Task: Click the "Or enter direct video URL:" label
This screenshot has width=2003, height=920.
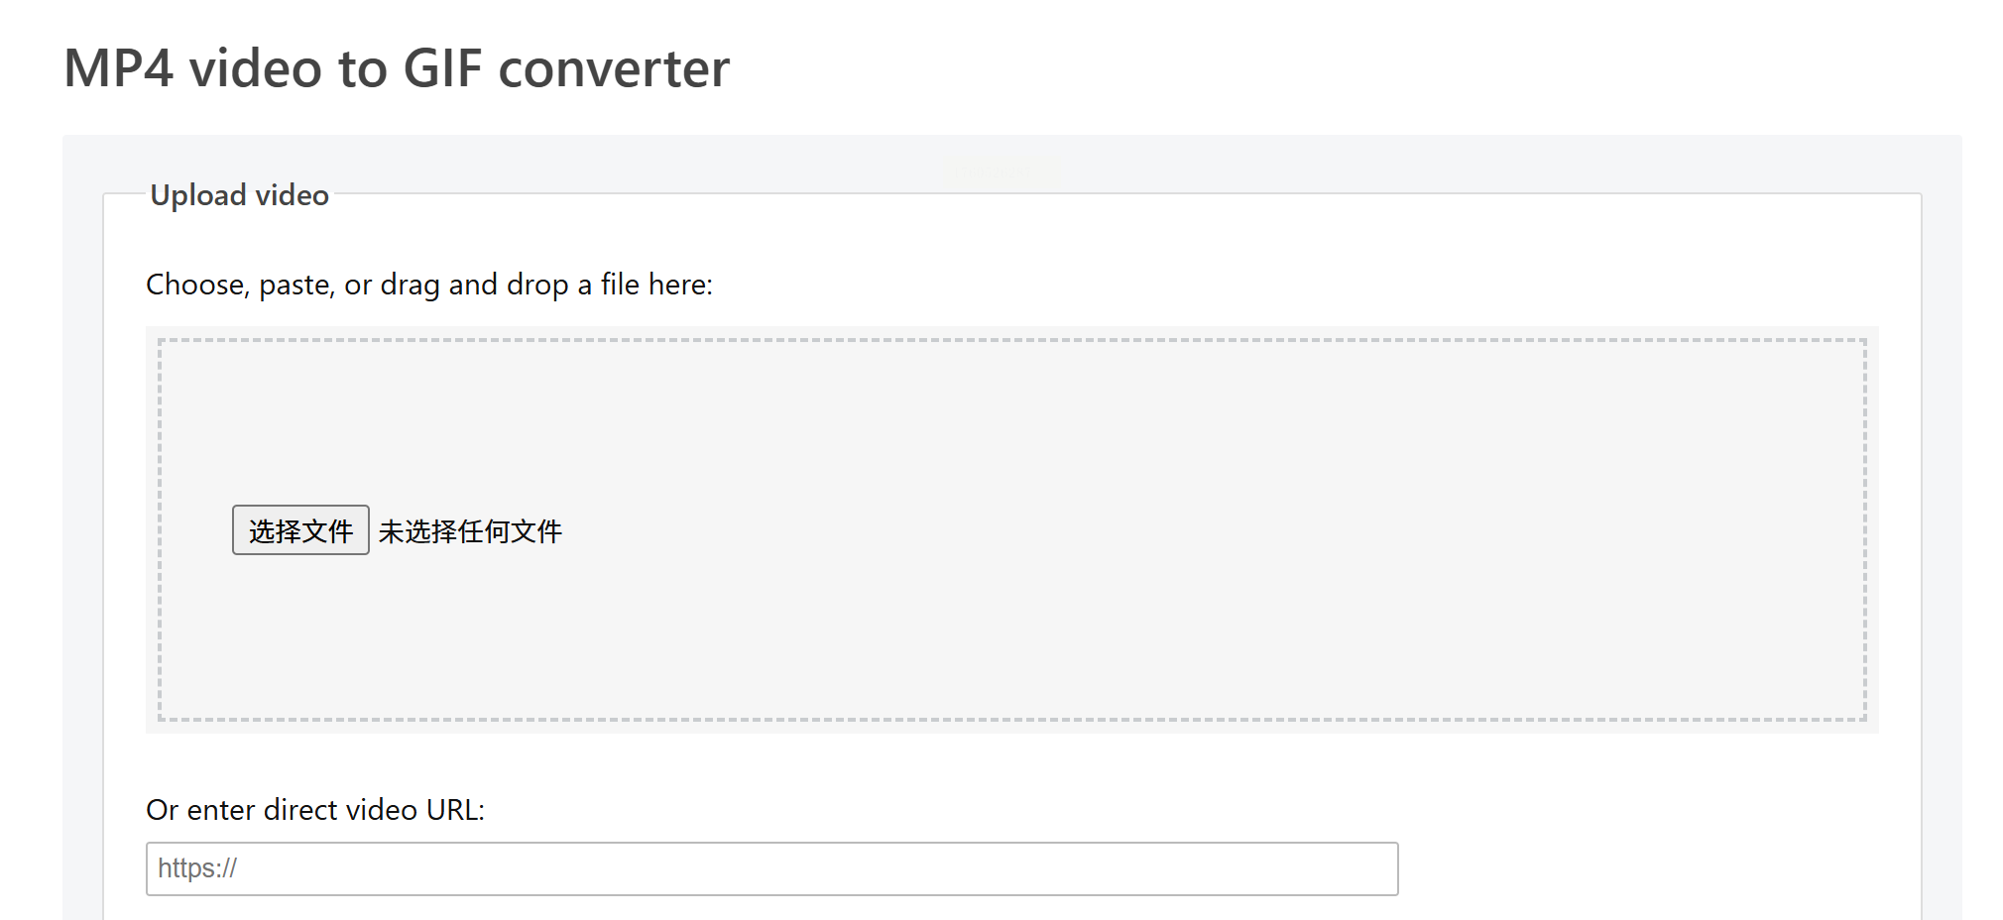Action: 315,810
